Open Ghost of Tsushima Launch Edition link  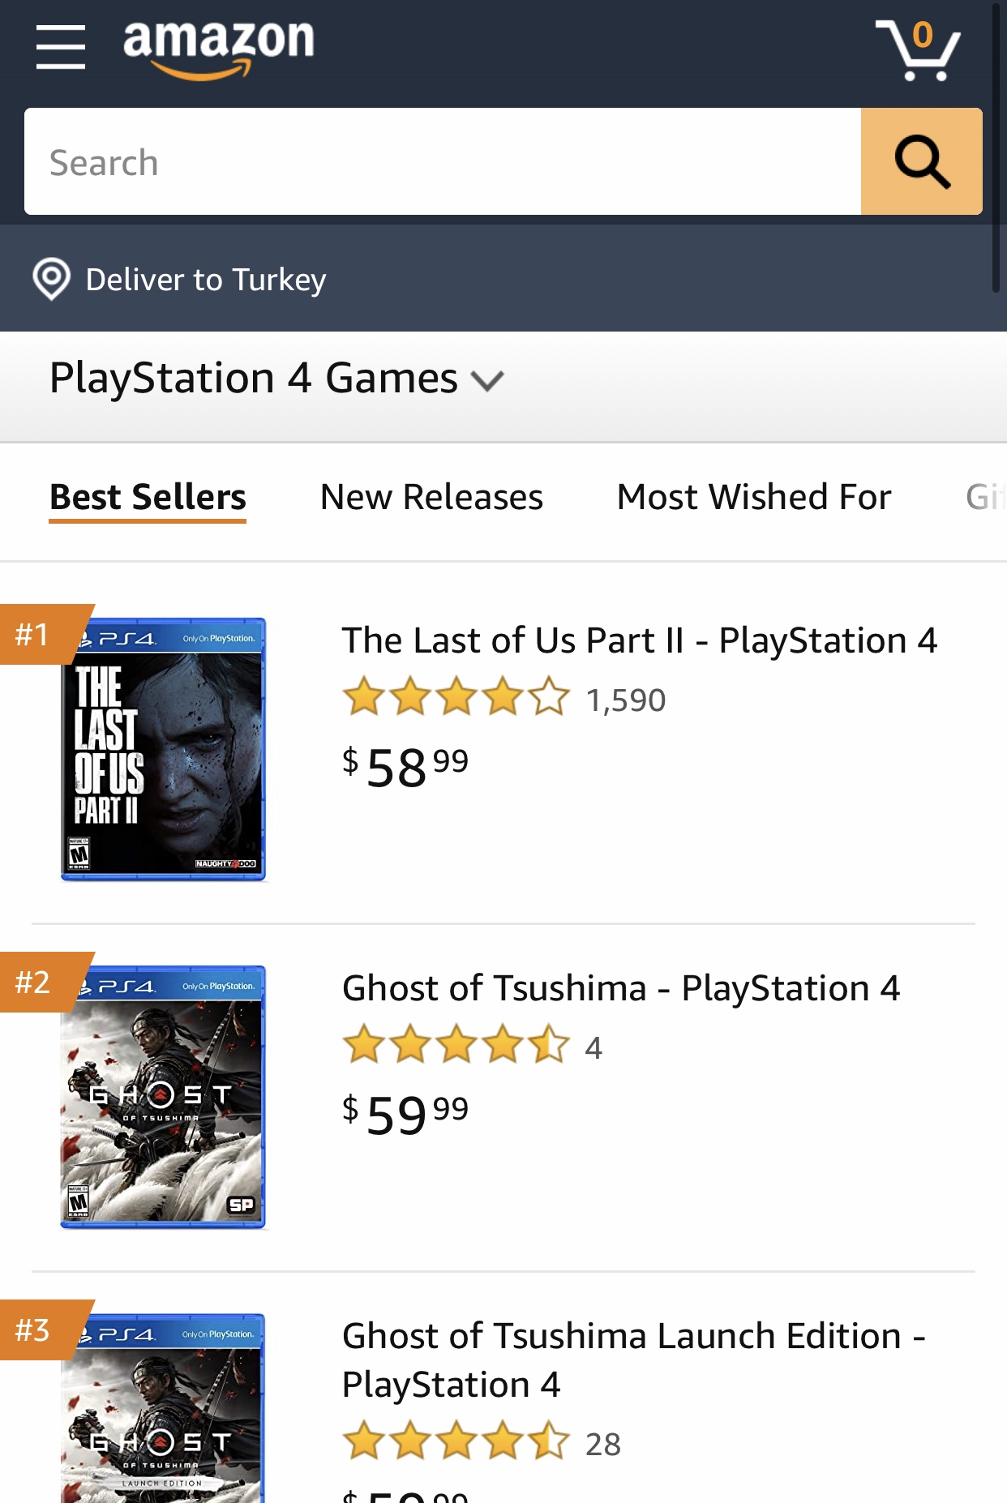pyautogui.click(x=634, y=1360)
